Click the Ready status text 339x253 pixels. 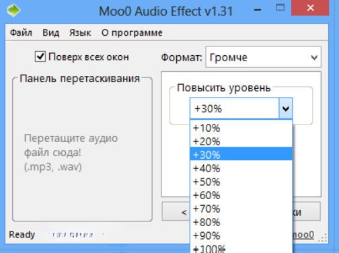coord(22,235)
